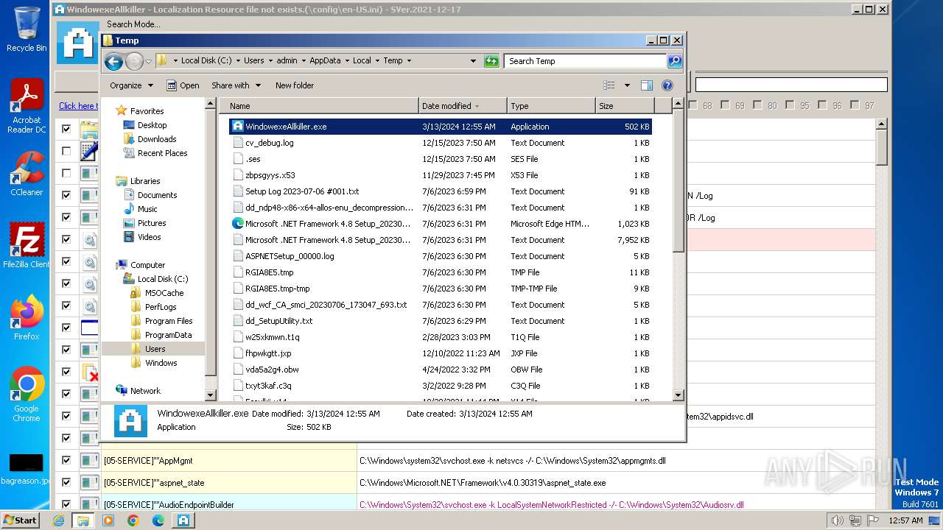Click the WindowexeAllkiller taskbar icon
Image resolution: width=943 pixels, height=530 pixels.
click(x=183, y=520)
